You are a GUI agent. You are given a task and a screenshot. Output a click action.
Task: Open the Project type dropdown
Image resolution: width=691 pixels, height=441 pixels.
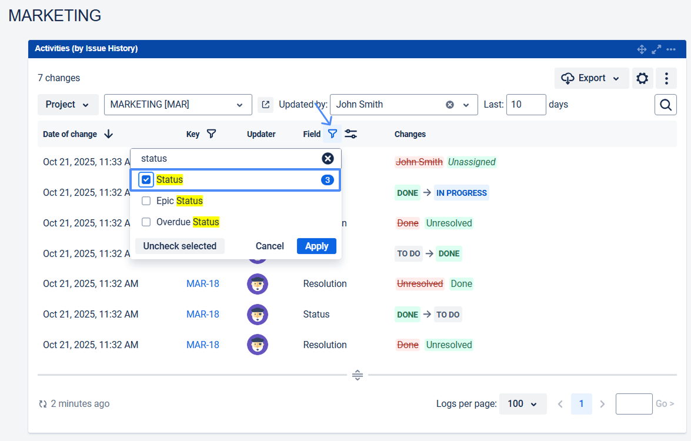click(68, 105)
